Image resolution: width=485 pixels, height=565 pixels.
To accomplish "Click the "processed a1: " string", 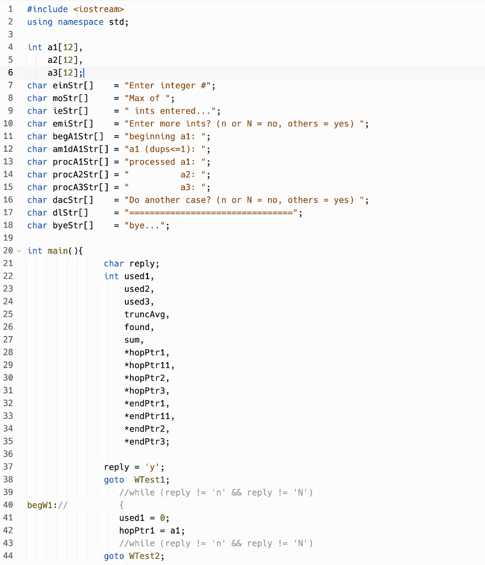I will click(x=165, y=162).
